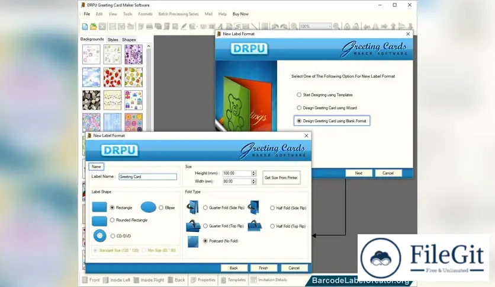
Task: Click the Quarter Fold (Side Flip) card icon
Action: (192, 208)
